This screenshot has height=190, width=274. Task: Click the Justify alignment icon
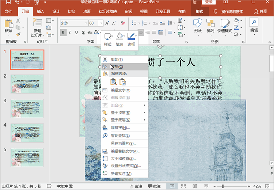click(x=154, y=33)
